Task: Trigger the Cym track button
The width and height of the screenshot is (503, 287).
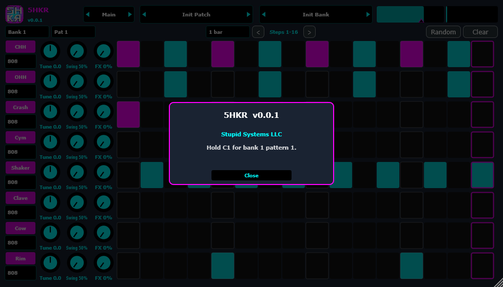Action: pyautogui.click(x=21, y=138)
